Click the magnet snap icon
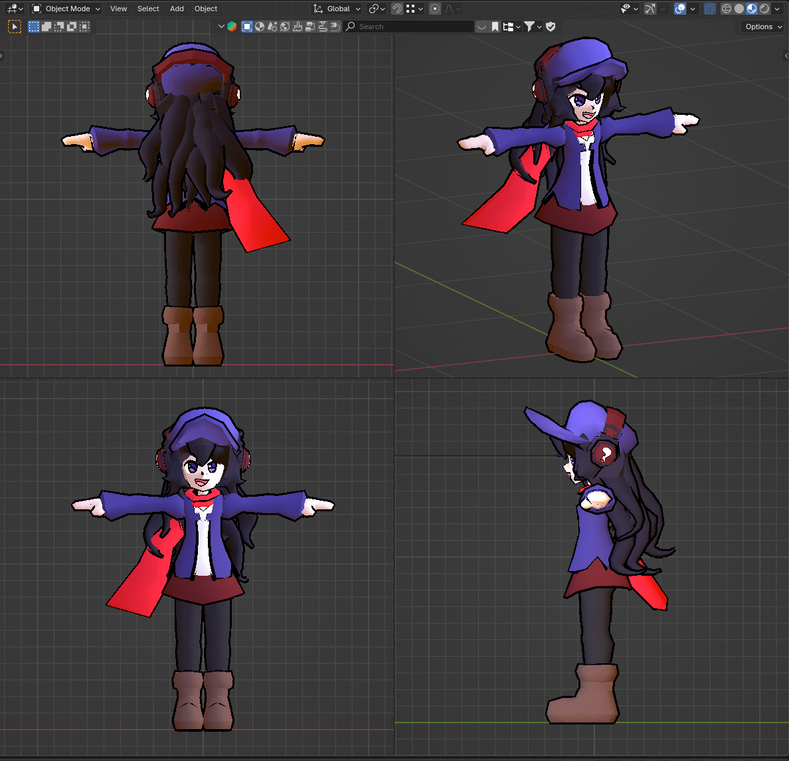 pos(397,9)
